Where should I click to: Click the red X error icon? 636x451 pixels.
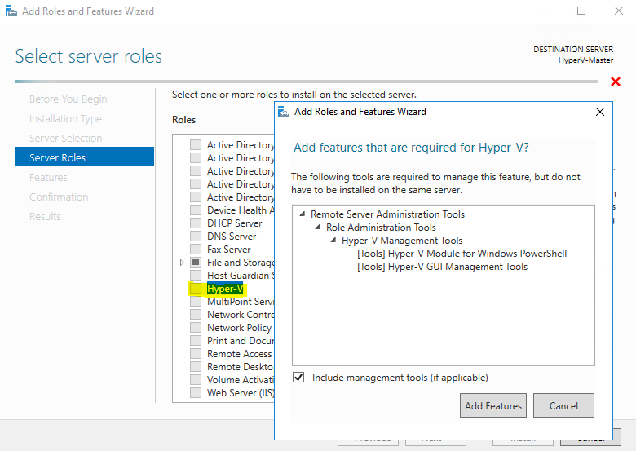point(616,82)
